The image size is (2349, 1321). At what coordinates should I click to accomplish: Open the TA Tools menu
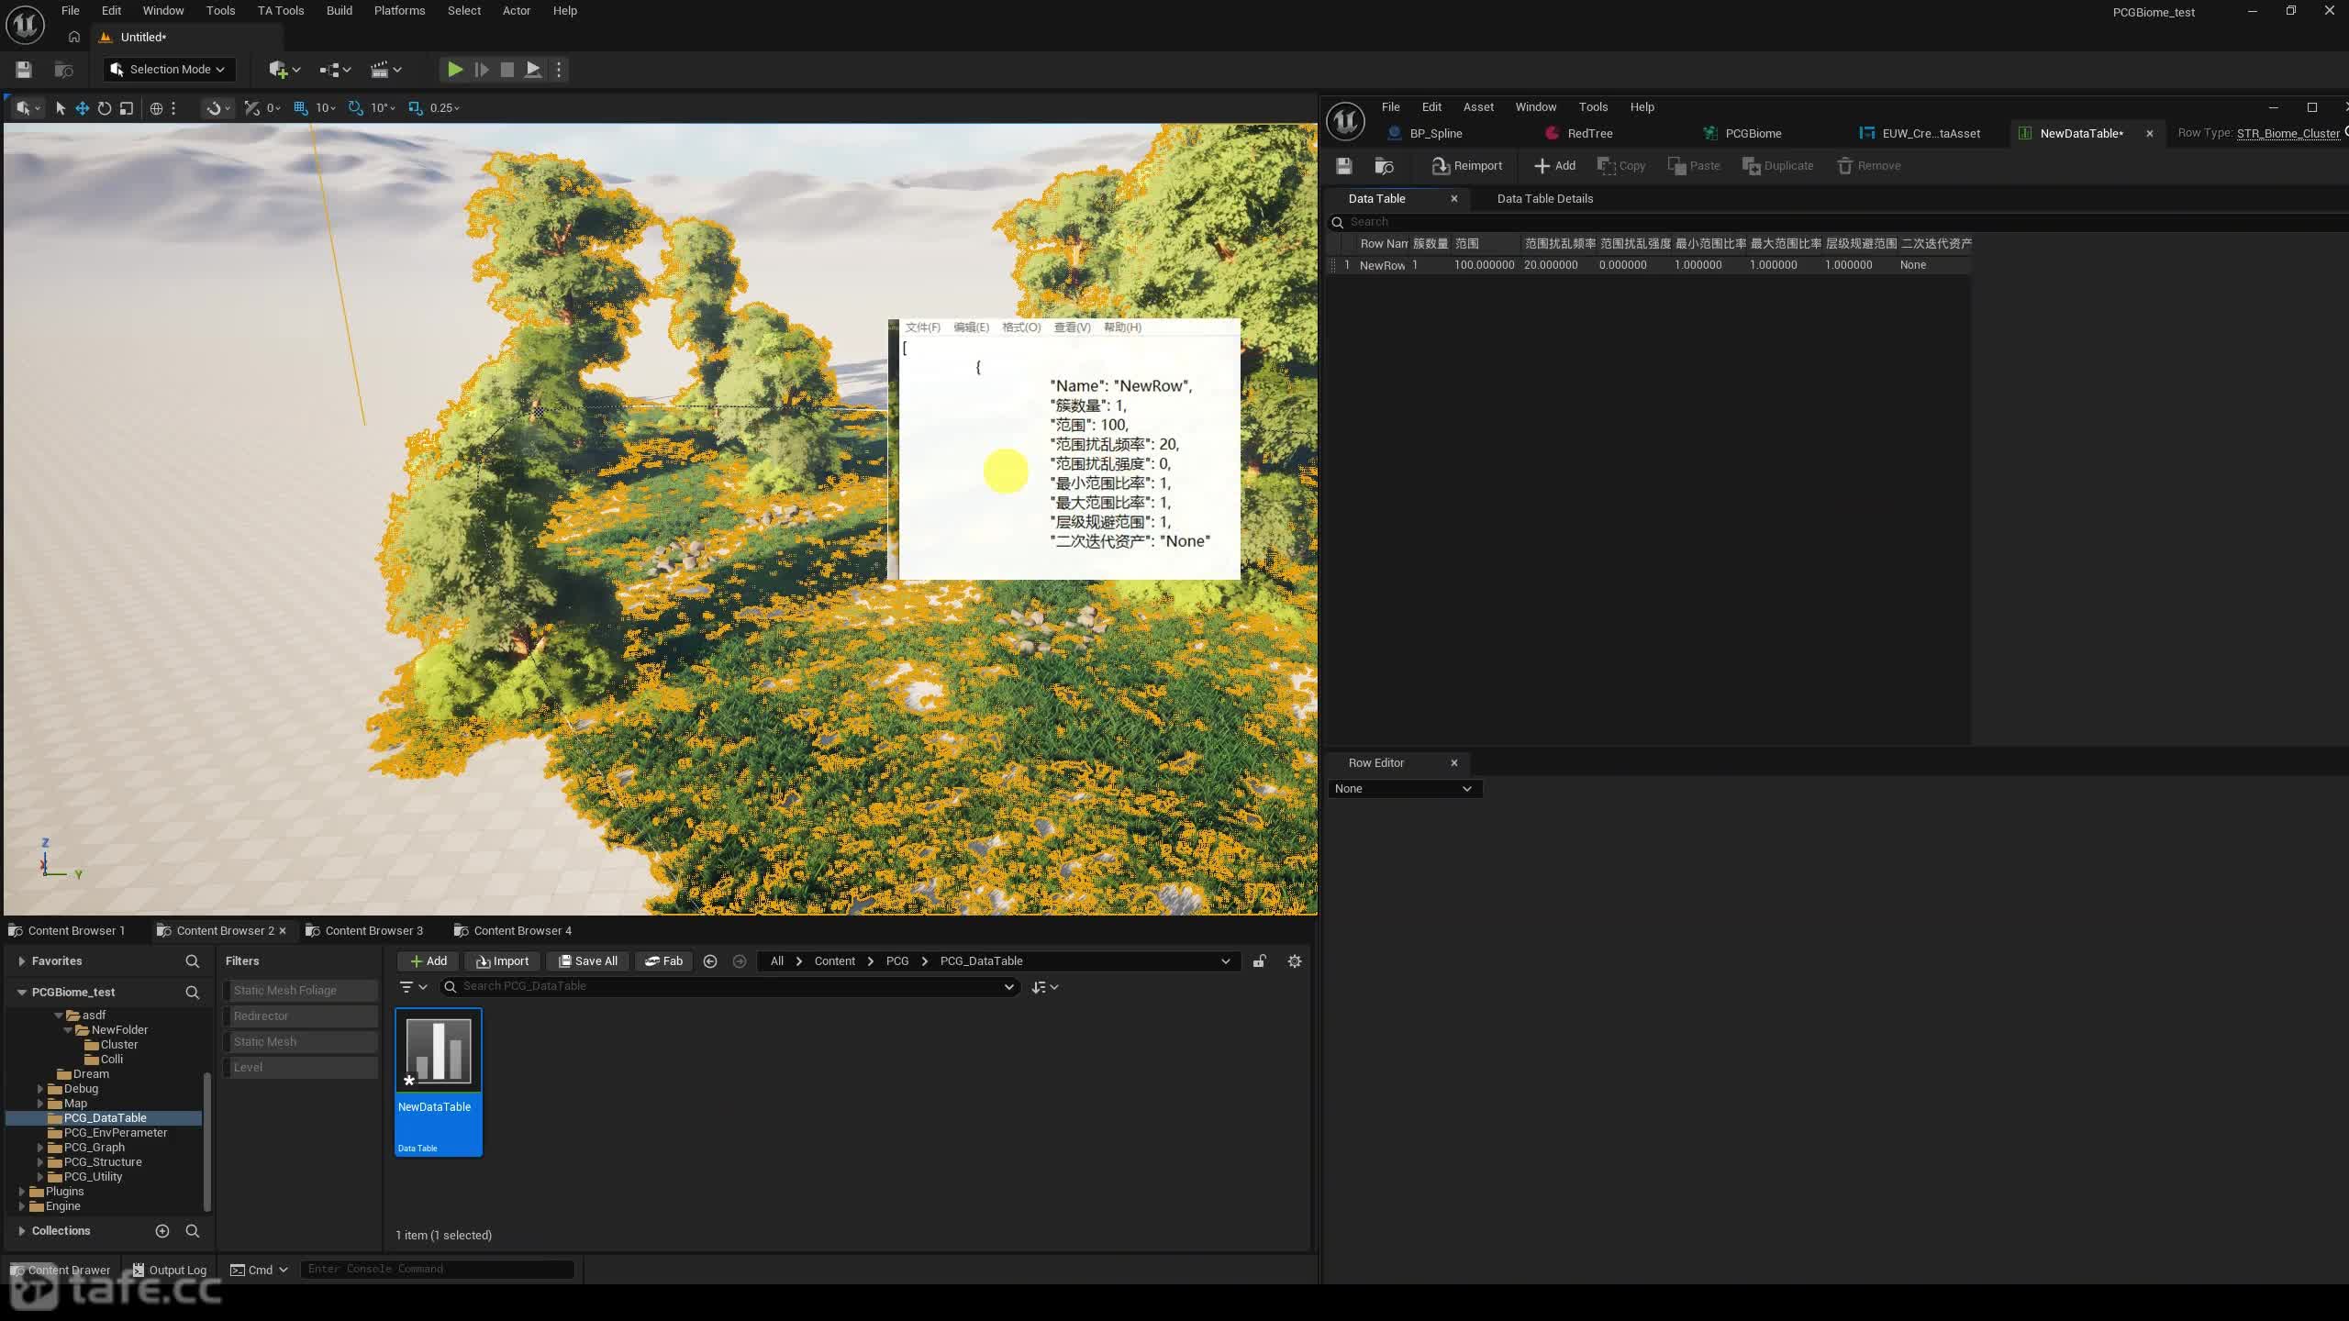[280, 11]
